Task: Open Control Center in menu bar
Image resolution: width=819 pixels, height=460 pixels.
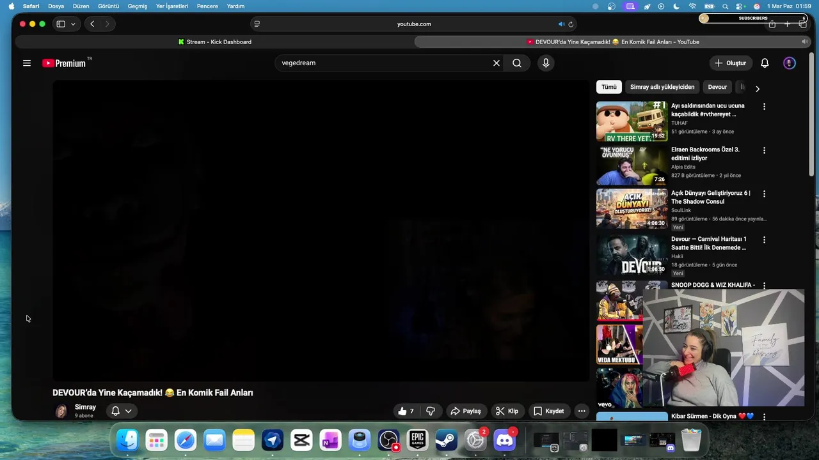Action: point(741,6)
